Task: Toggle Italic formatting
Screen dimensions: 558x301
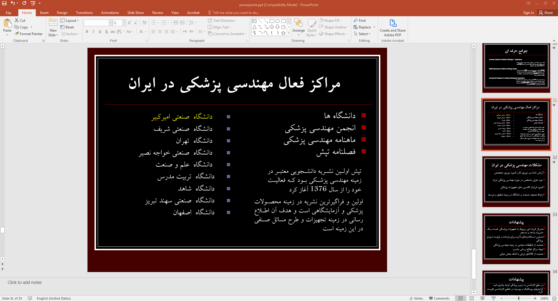Action: pyautogui.click(x=93, y=32)
